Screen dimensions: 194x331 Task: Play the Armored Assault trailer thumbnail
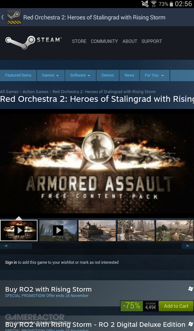[19, 230]
